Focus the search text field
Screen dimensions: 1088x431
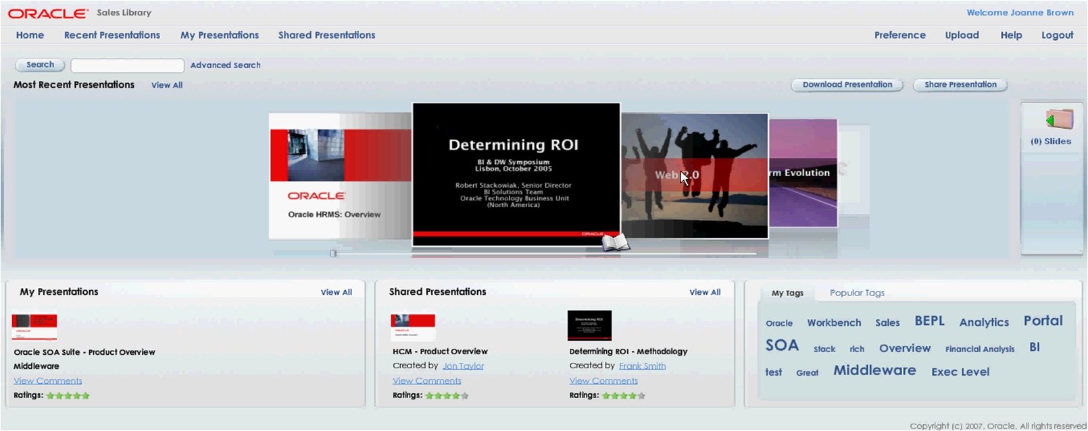127,65
